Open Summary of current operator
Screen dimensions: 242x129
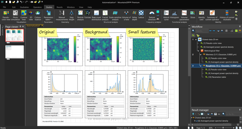[212, 15]
